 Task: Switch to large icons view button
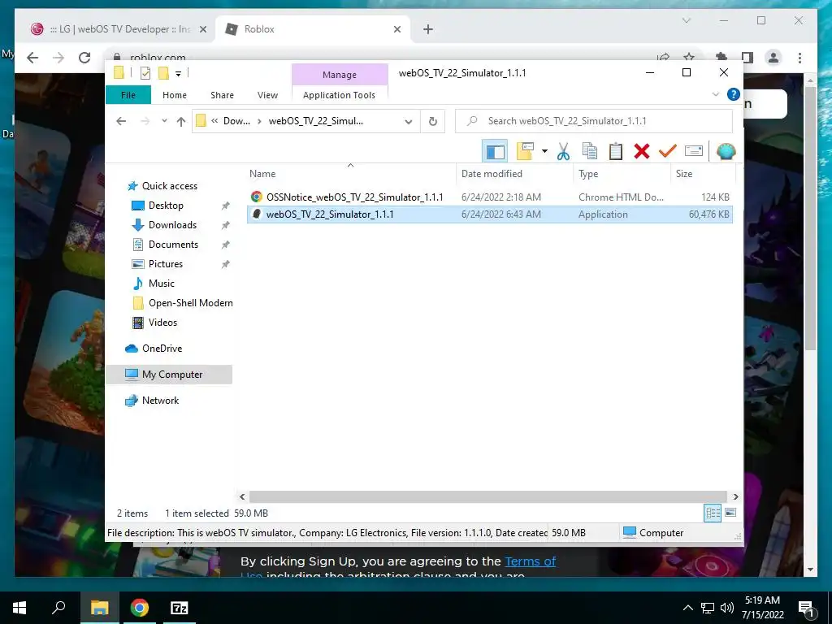[x=730, y=513]
